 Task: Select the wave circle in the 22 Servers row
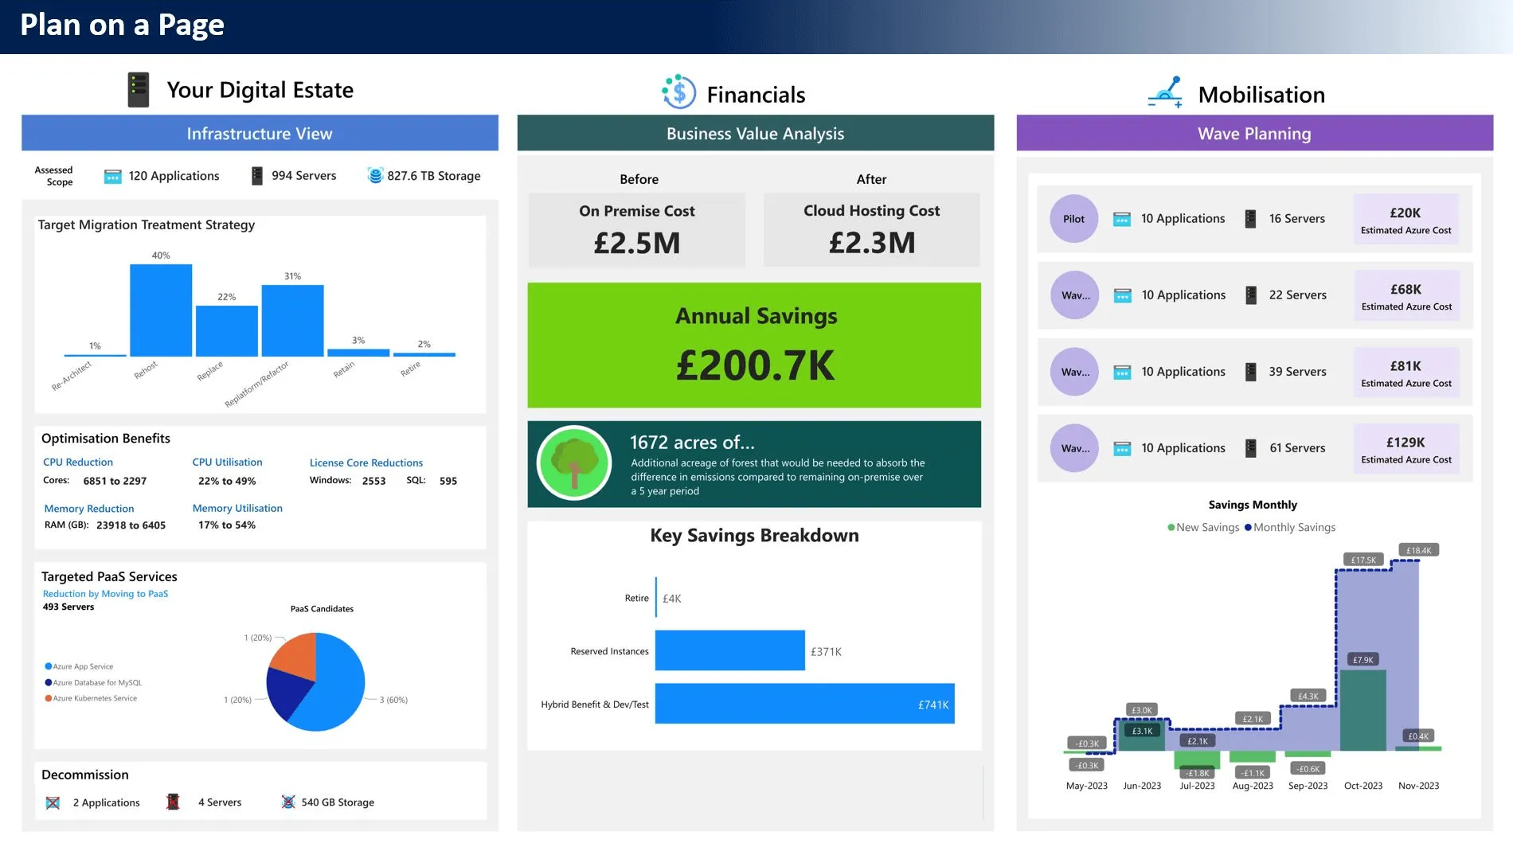tap(1074, 295)
